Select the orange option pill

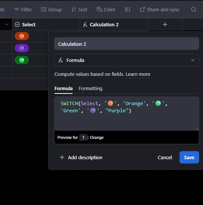pyautogui.click(x=22, y=36)
